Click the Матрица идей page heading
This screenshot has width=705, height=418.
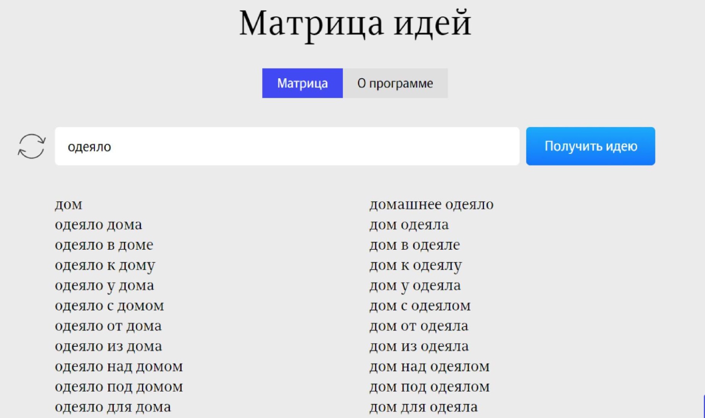(355, 24)
